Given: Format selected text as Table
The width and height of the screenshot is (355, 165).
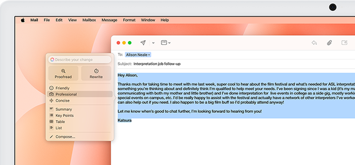Looking at the screenshot, I should tap(60, 122).
